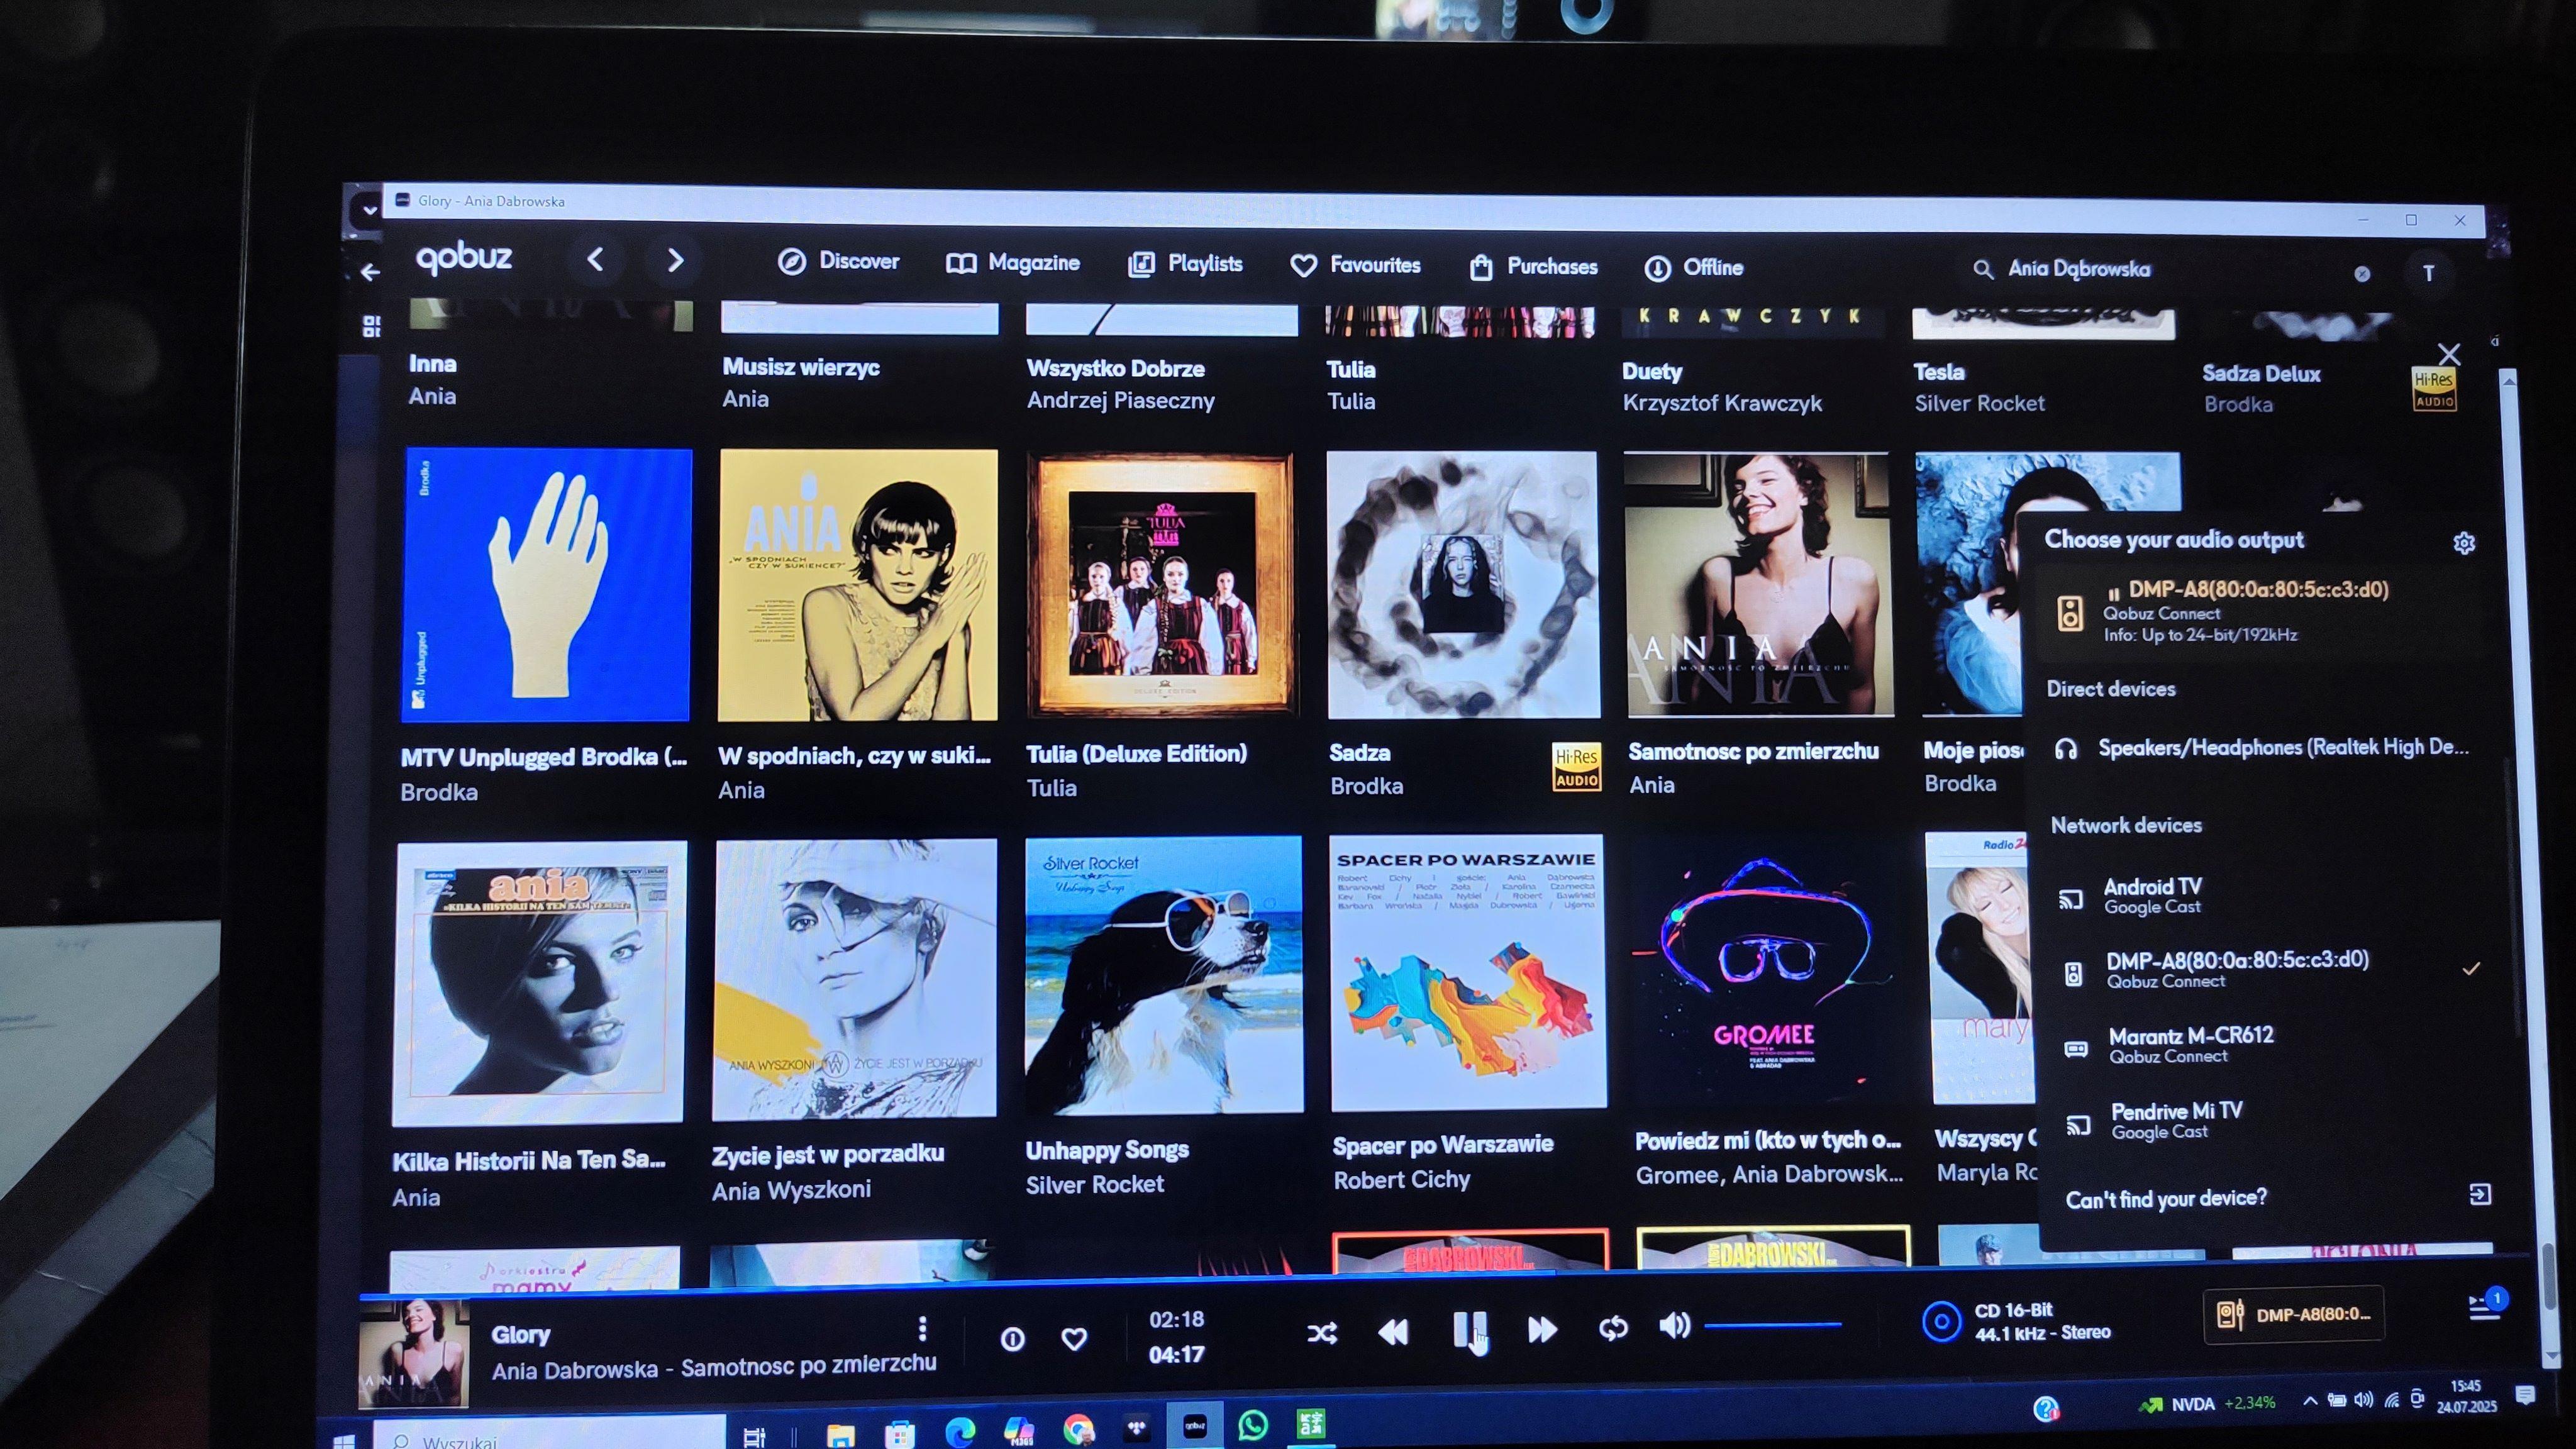Go back with the left chevron
Image resolution: width=2576 pixels, height=1449 pixels.
click(595, 260)
